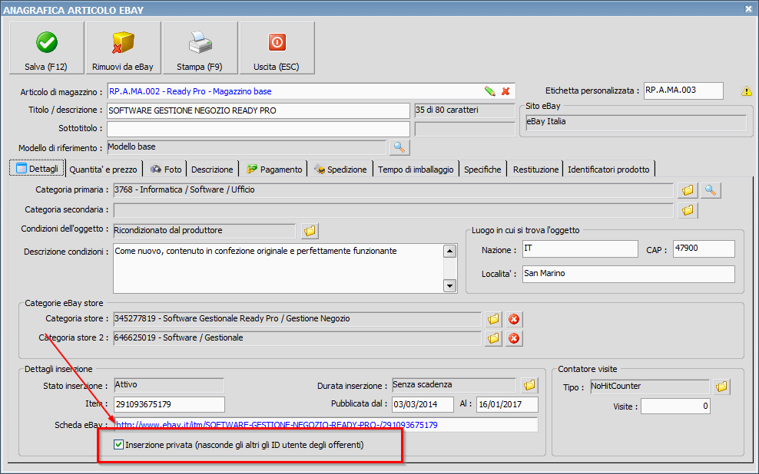
Task: Click the Localita' field with San Marino
Action: (628, 274)
